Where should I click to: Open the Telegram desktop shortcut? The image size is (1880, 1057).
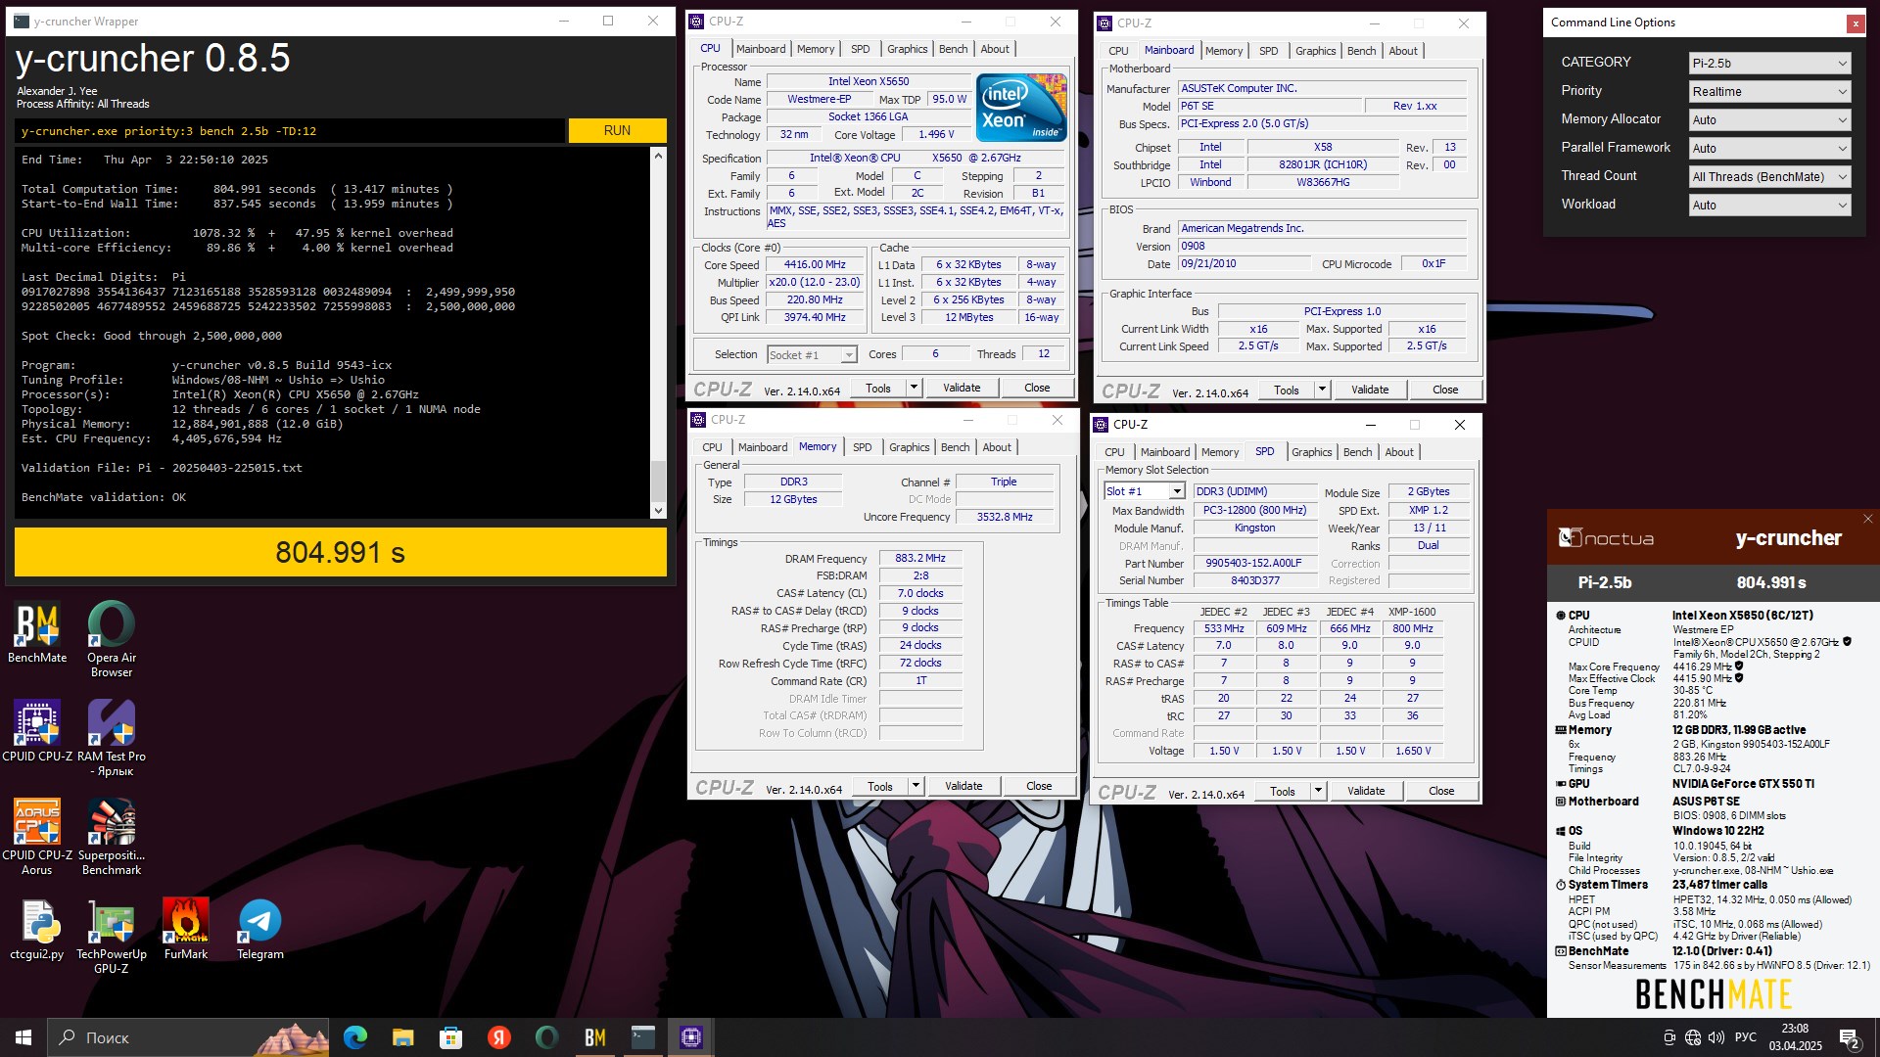click(260, 929)
